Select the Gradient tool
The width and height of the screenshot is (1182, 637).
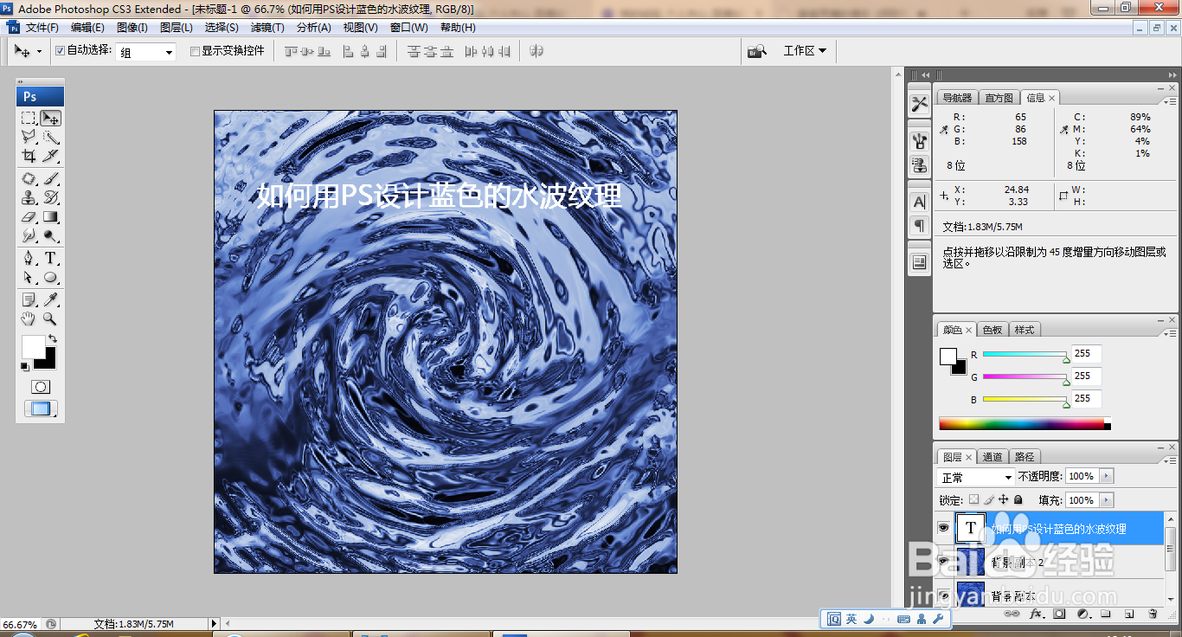pyautogui.click(x=51, y=216)
